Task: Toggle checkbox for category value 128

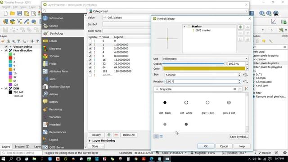Action: click(90, 71)
